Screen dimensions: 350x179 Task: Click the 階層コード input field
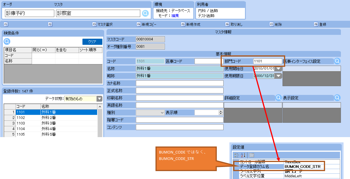click(x=180, y=120)
